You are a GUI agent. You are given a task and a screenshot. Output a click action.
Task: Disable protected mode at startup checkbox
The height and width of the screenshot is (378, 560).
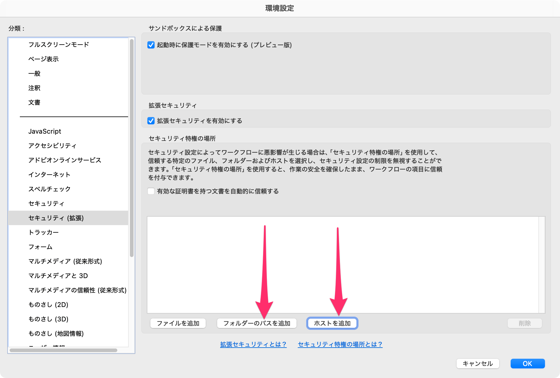(151, 45)
